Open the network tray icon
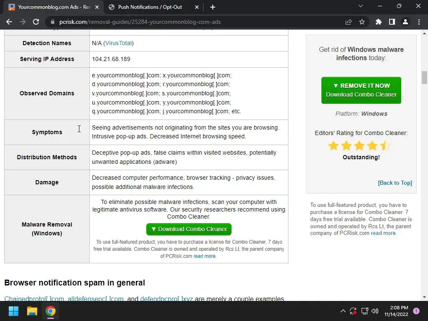The width and height of the screenshot is (428, 321). (364, 311)
